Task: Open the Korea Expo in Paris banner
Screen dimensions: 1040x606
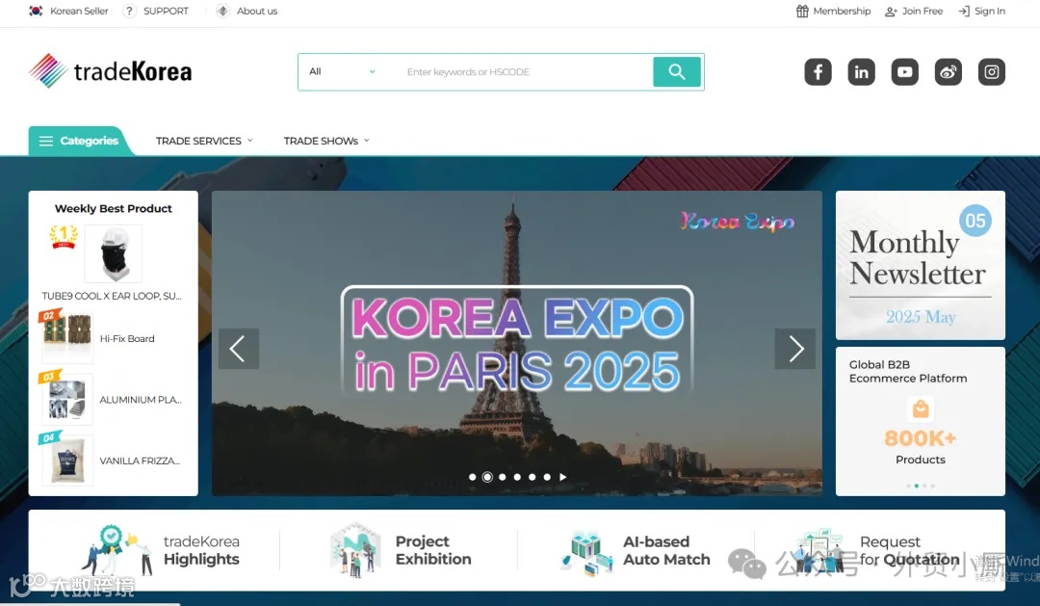Action: (x=517, y=343)
